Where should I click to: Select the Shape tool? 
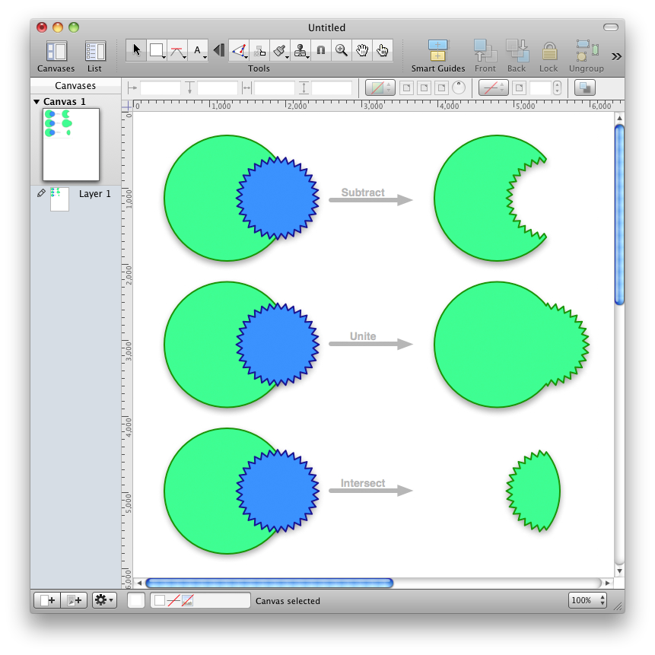(157, 50)
